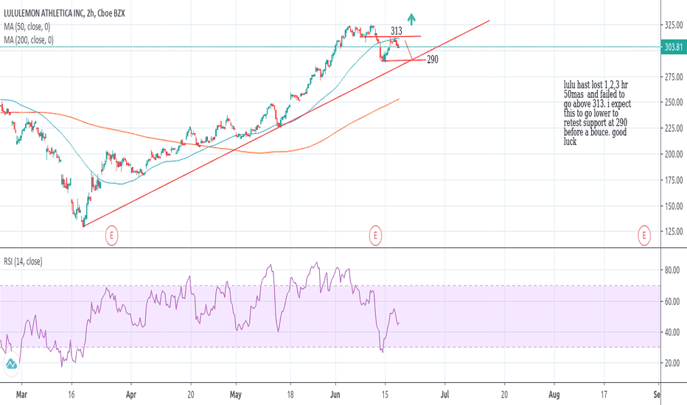The height and width of the screenshot is (405, 687).
Task: Click the Mar date label on time axis
Action: coord(21,395)
